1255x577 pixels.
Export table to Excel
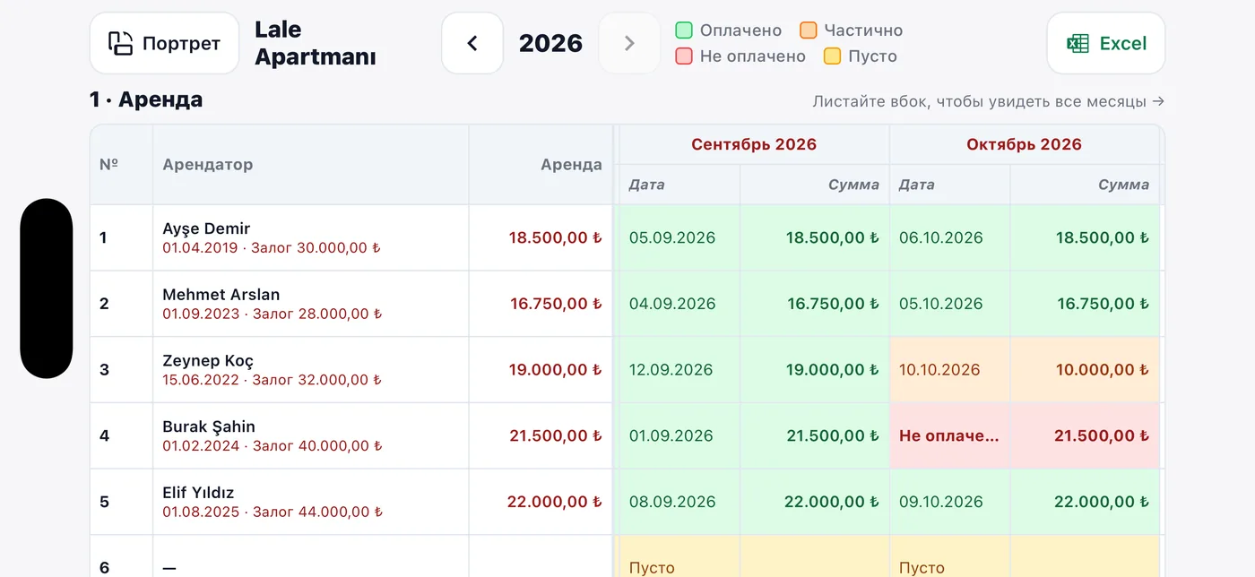pyautogui.click(x=1106, y=43)
